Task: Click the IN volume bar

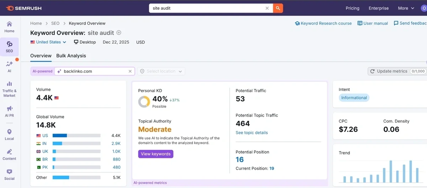Action: (77, 143)
